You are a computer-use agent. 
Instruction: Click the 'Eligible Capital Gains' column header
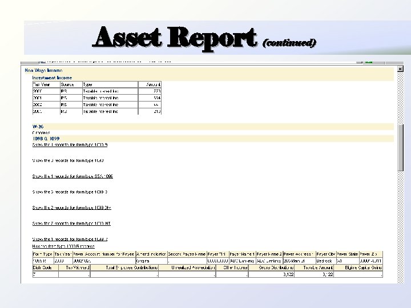click(358, 268)
